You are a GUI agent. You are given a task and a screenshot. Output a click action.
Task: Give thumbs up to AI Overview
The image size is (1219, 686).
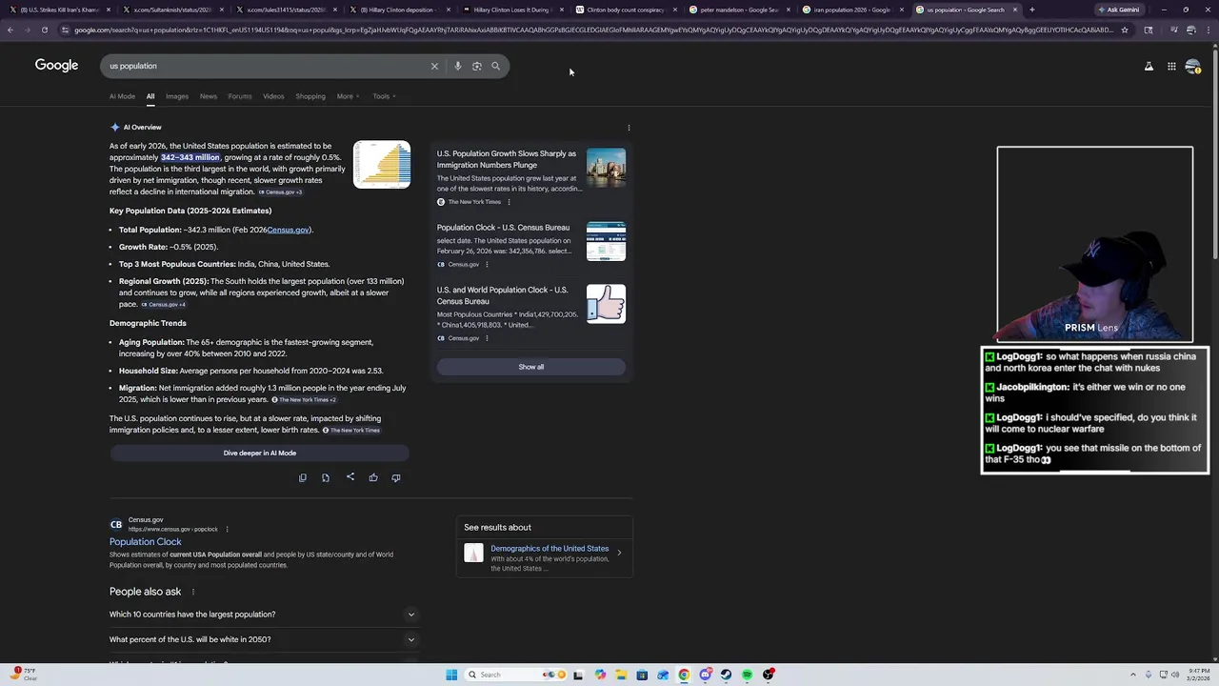pos(373,477)
